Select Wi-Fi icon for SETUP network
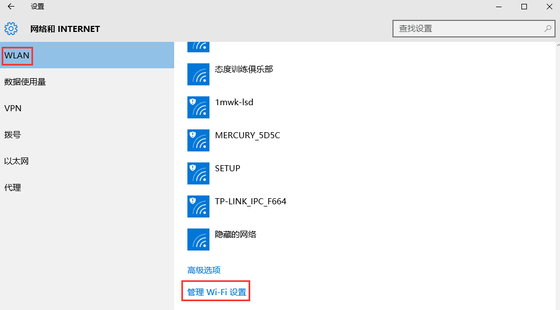 click(198, 173)
